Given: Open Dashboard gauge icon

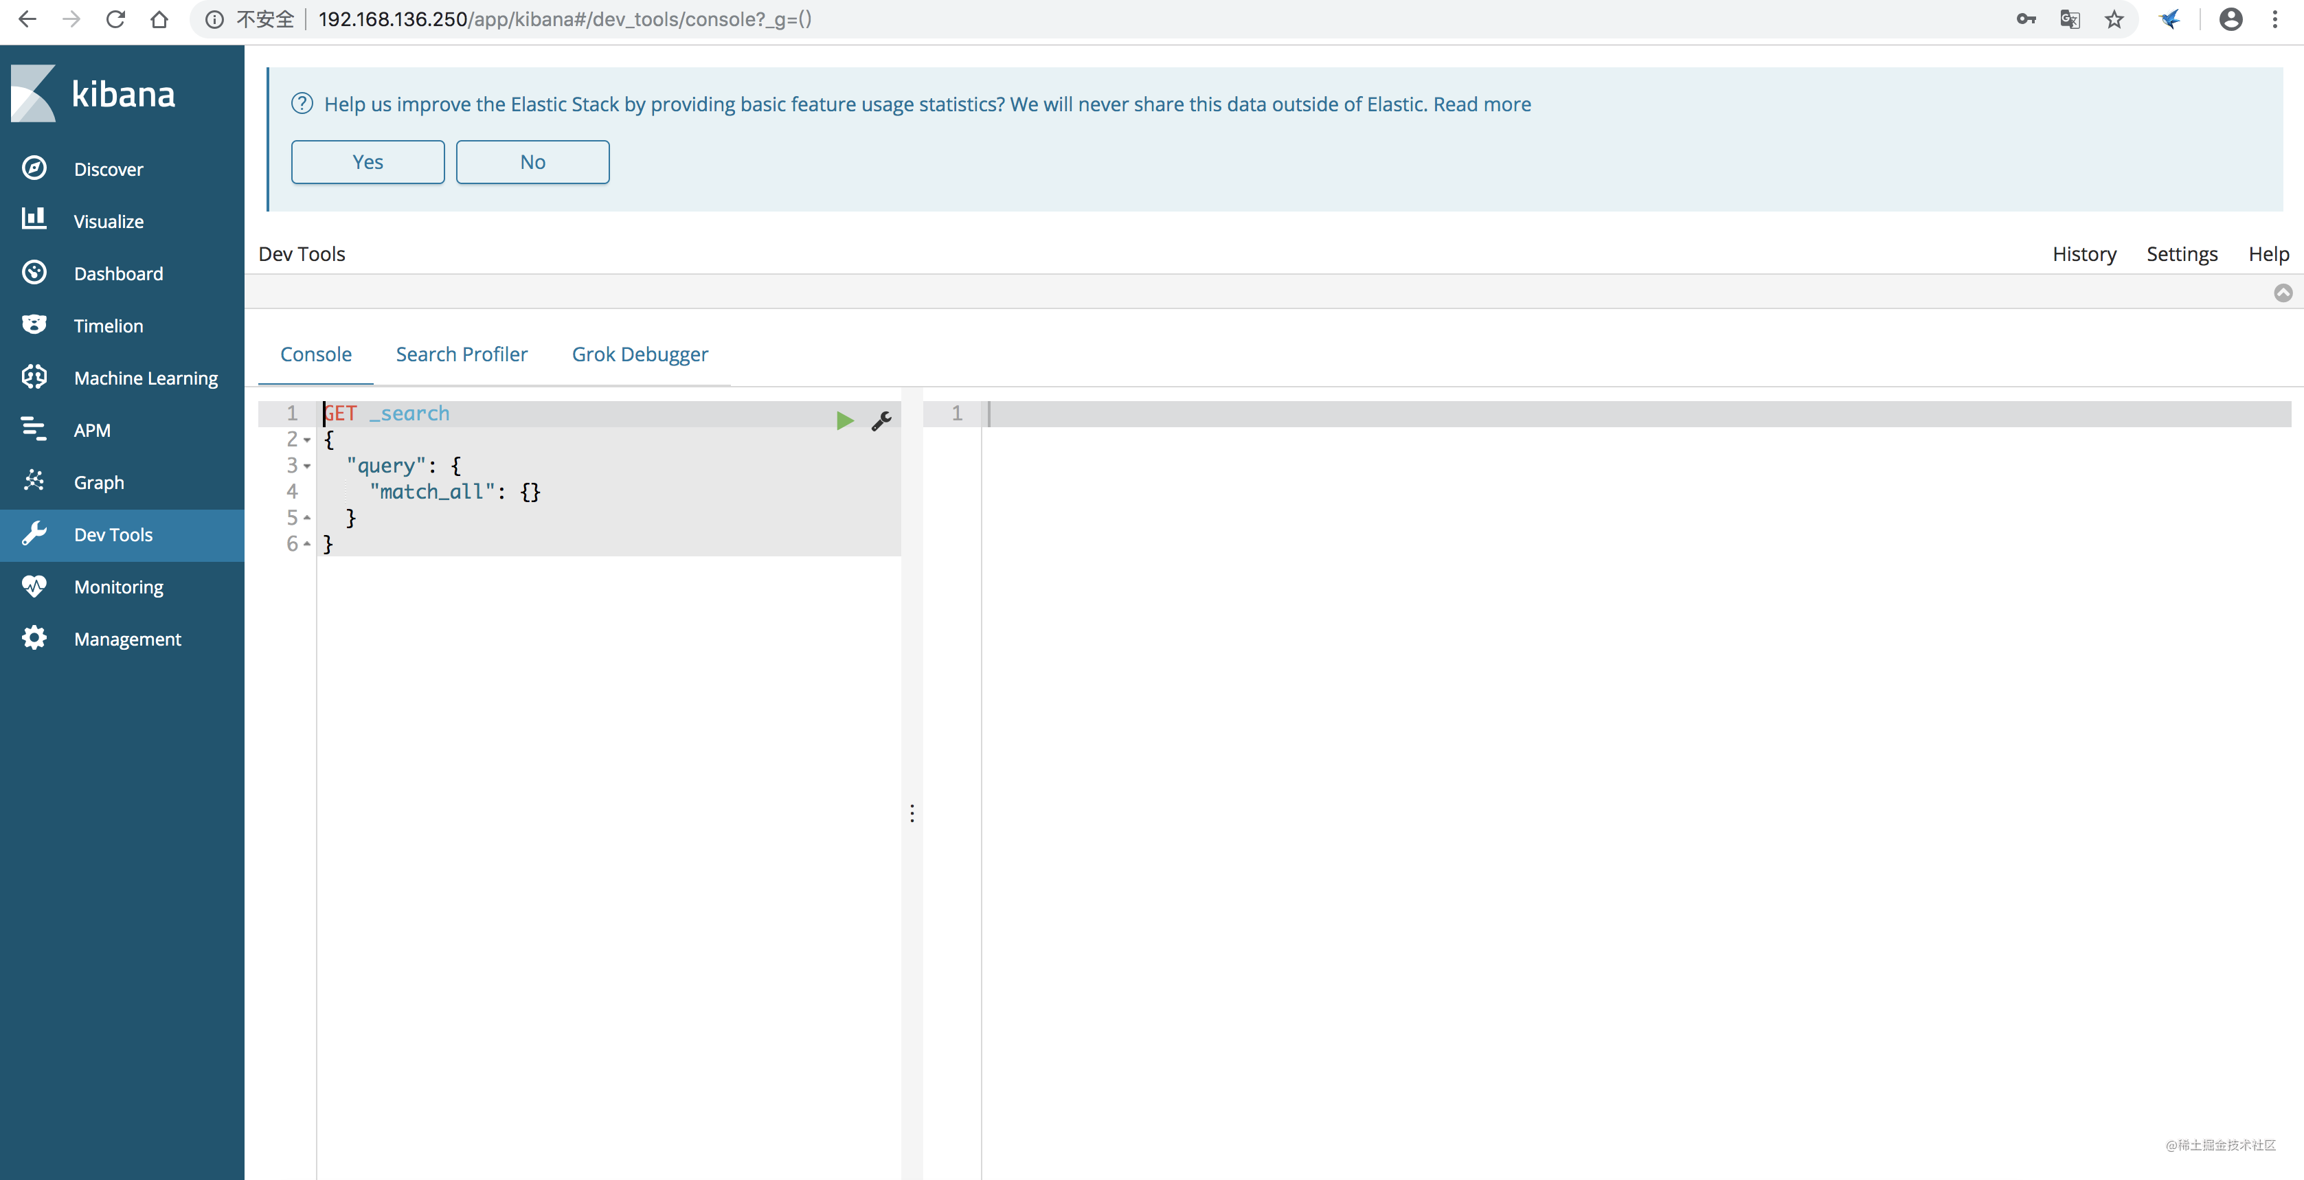Looking at the screenshot, I should (34, 272).
